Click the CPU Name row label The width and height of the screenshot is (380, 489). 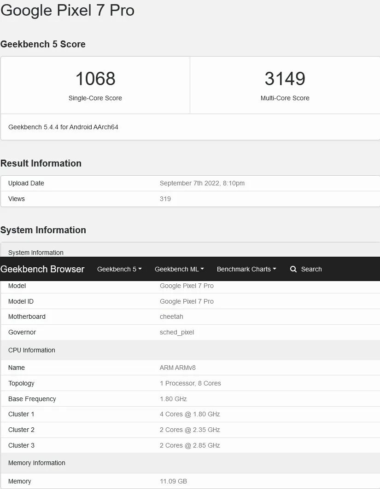17,368
